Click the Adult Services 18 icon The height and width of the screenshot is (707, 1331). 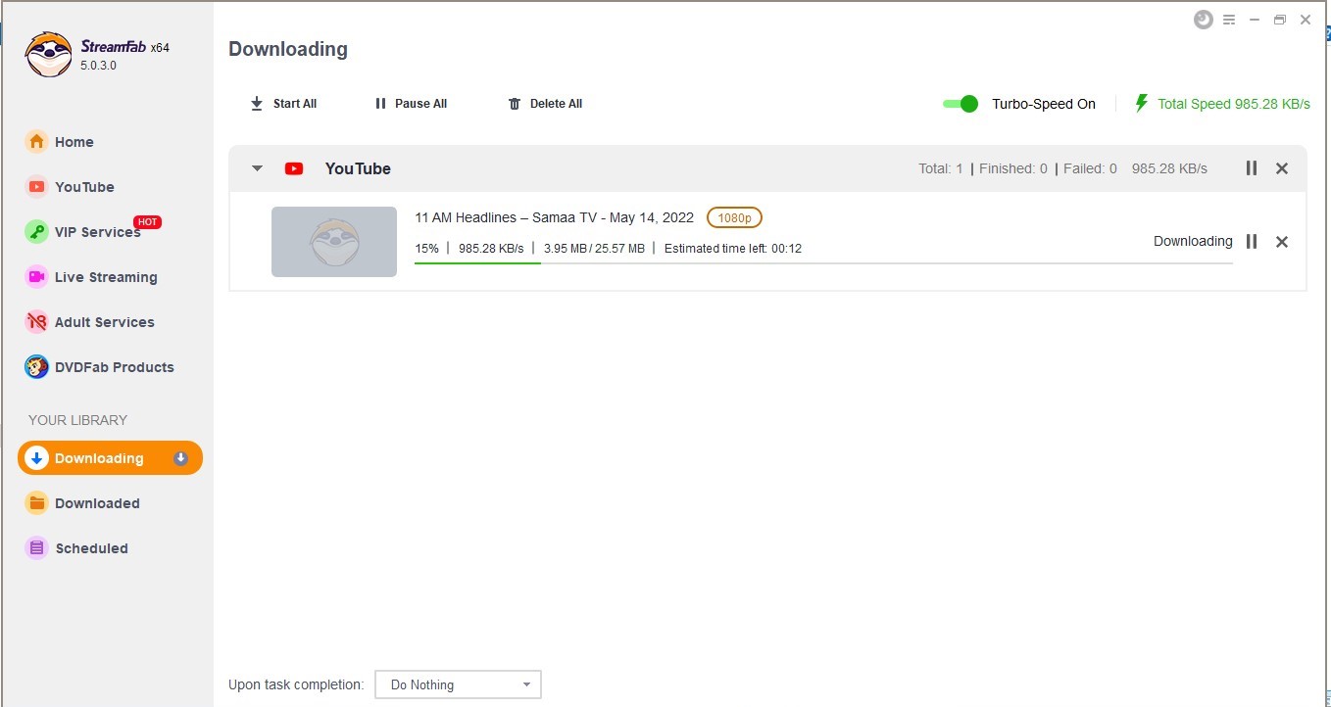click(x=36, y=322)
